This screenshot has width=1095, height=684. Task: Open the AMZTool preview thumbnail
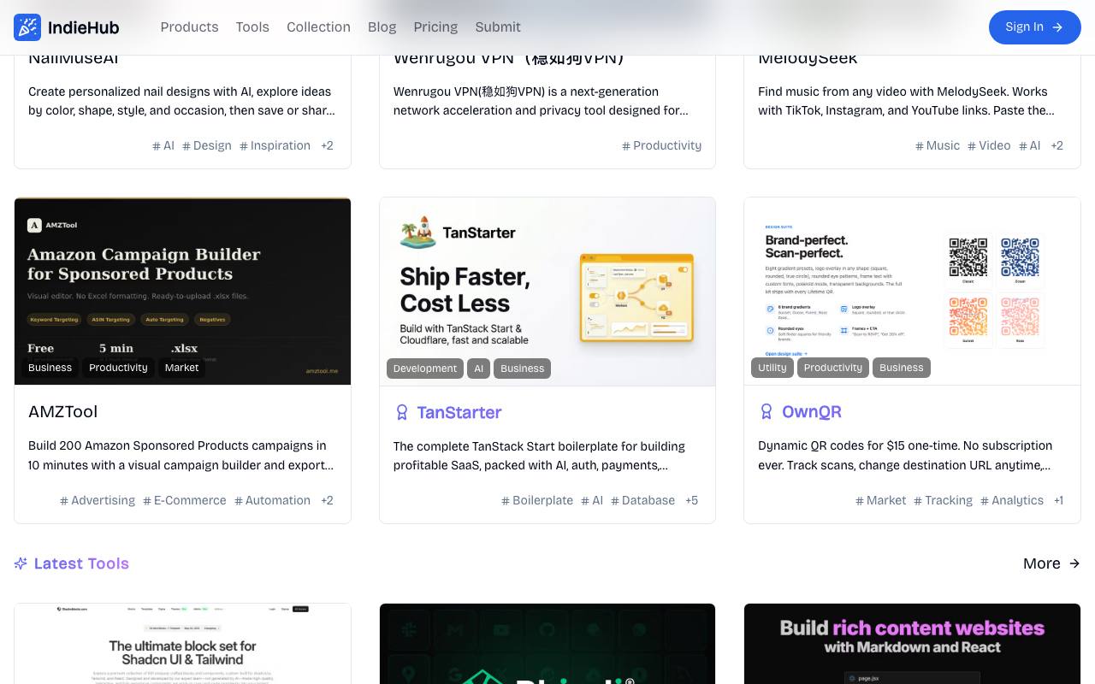(x=182, y=292)
